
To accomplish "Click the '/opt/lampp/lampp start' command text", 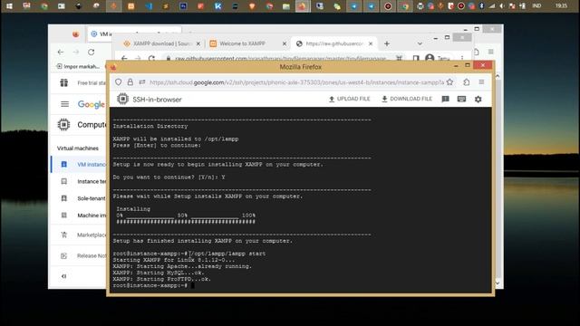I will point(227,254).
